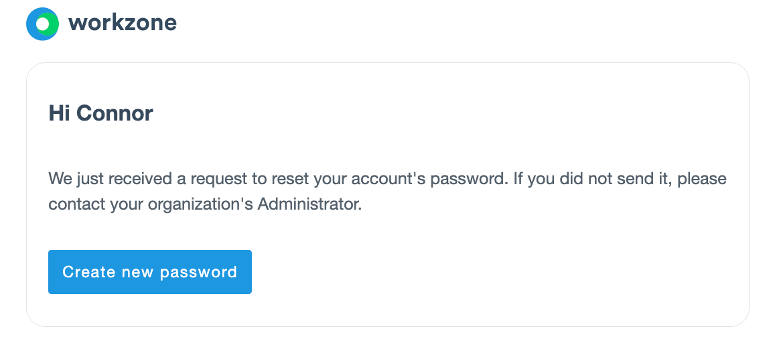Click the word "organization's" in the message
The width and height of the screenshot is (773, 351).
200,204
